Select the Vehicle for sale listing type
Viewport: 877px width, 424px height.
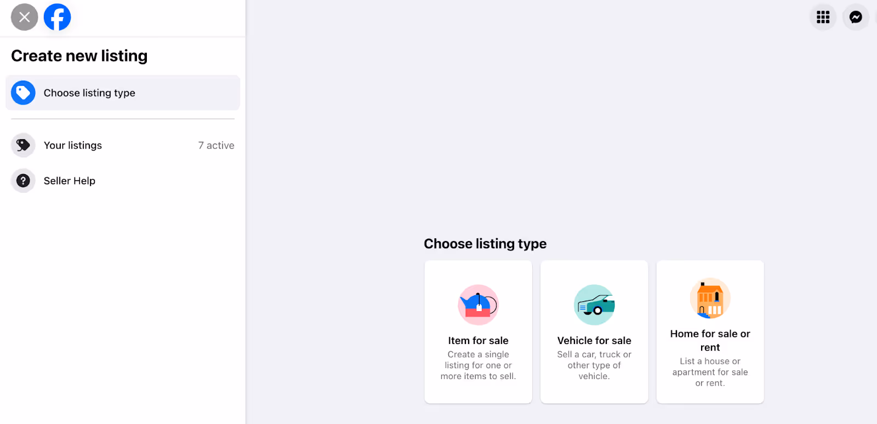coord(594,331)
